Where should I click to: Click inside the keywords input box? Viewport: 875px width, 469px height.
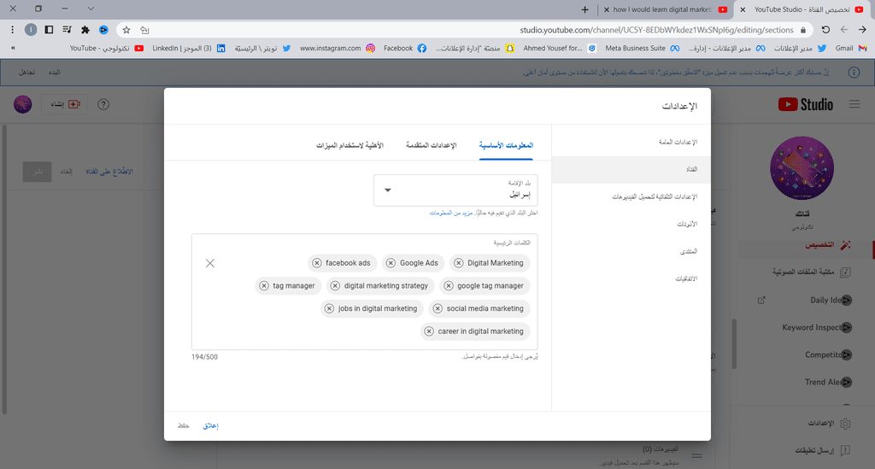coord(364,291)
